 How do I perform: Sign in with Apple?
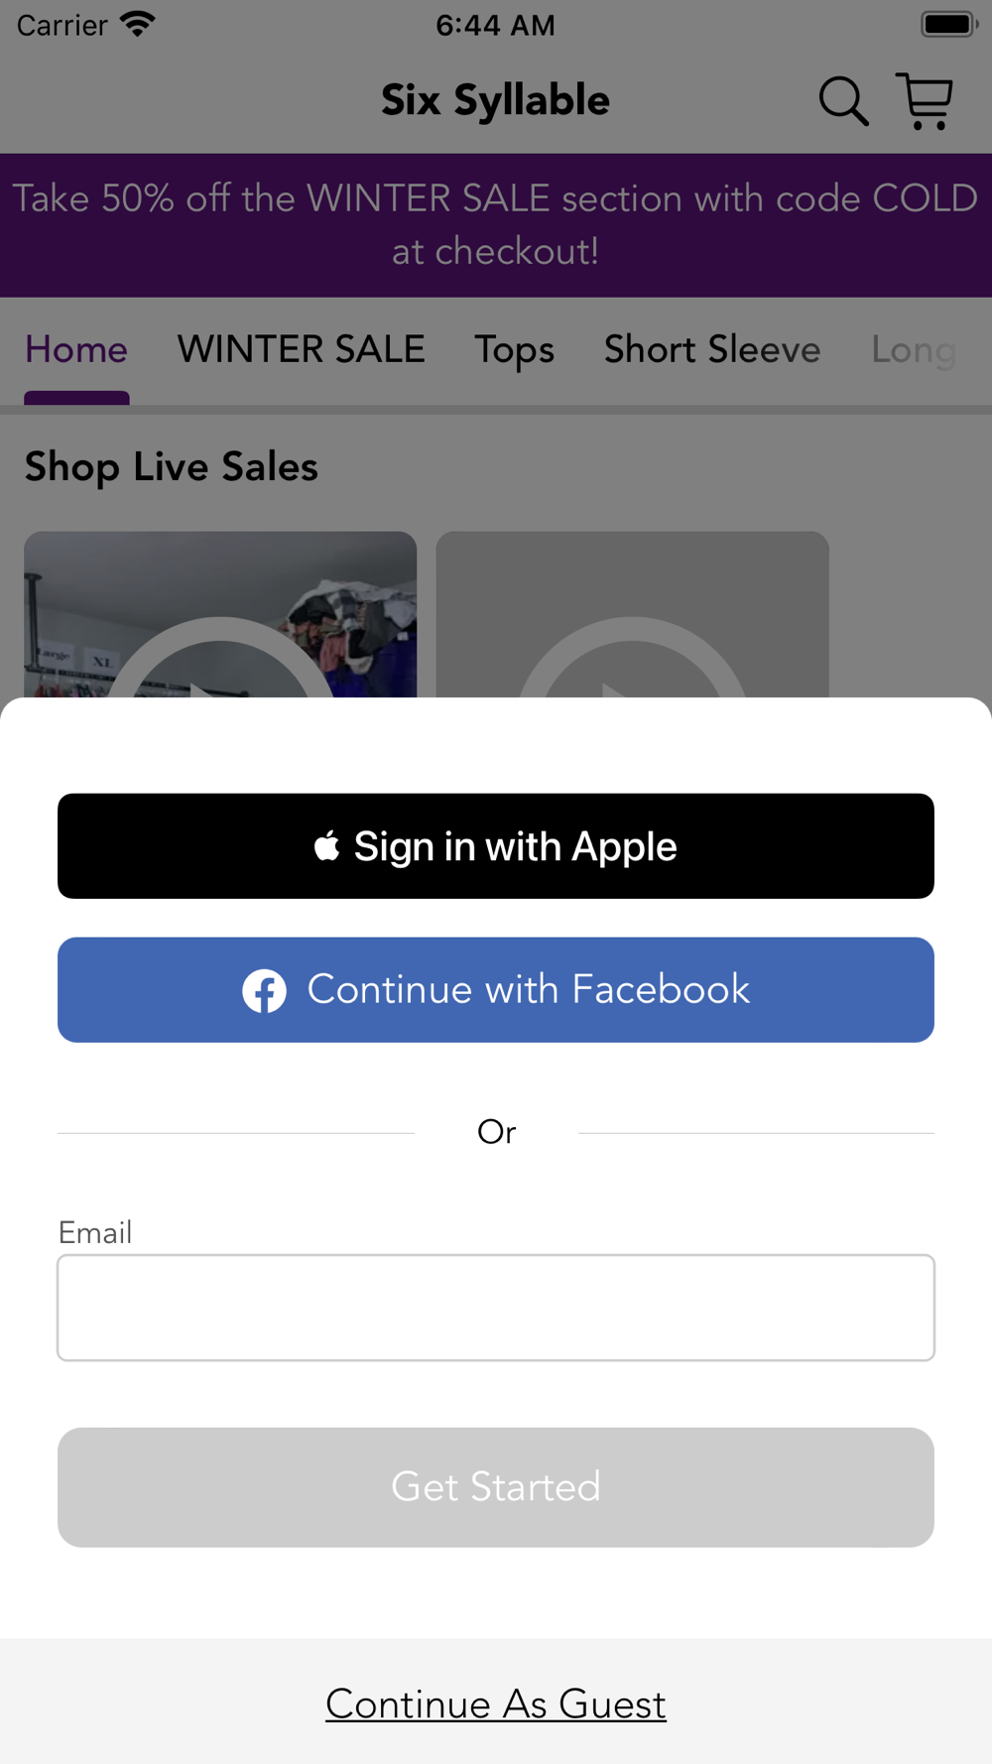496,846
